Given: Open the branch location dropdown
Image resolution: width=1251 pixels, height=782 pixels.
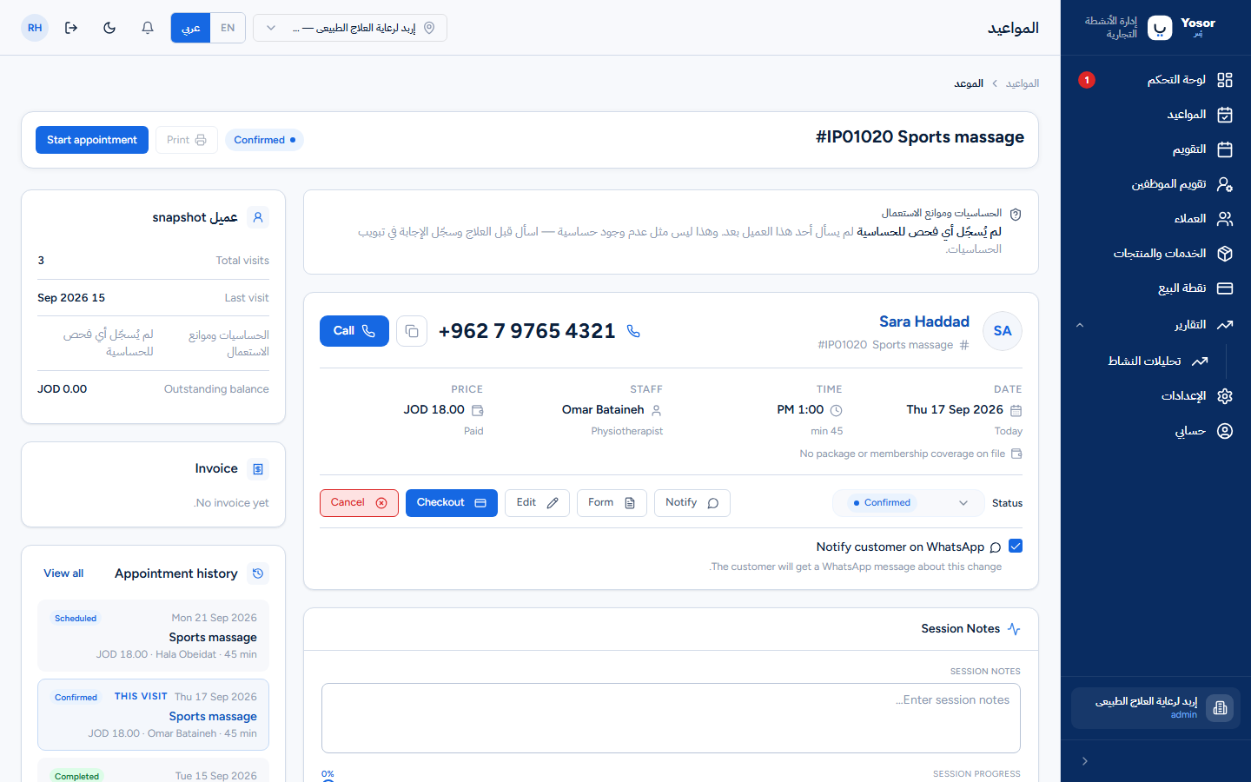Looking at the screenshot, I should tap(350, 28).
